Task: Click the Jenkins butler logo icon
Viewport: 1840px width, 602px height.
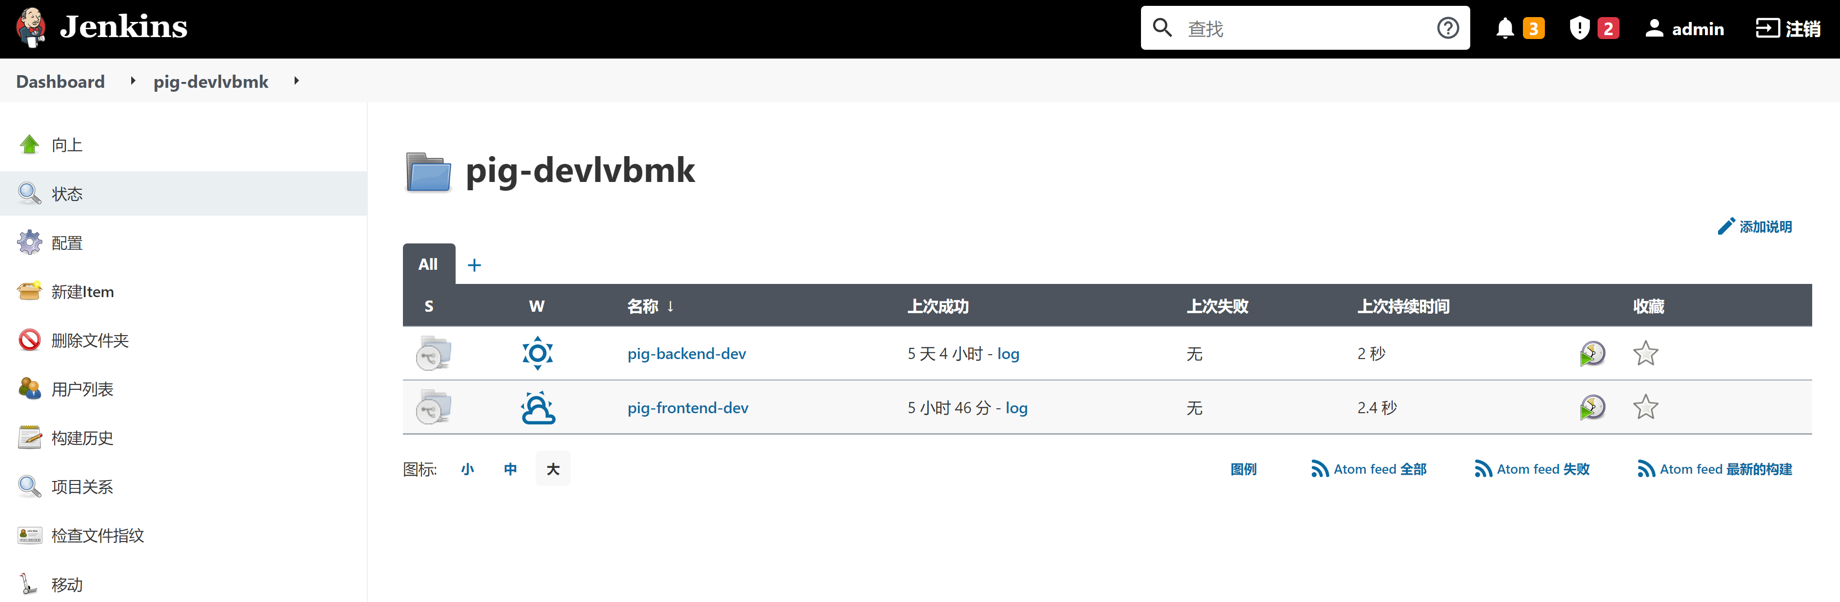Action: click(x=31, y=28)
